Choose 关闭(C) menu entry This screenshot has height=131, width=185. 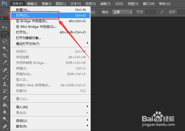(51, 52)
